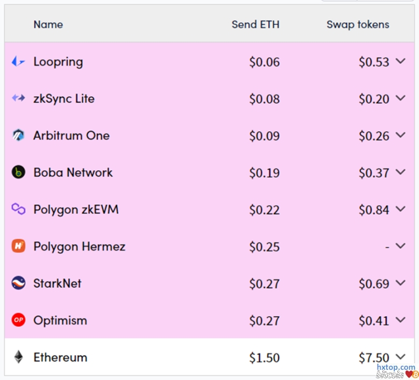Expand the Arbitrum One row chevron
This screenshot has height=380, width=419.
[400, 135]
